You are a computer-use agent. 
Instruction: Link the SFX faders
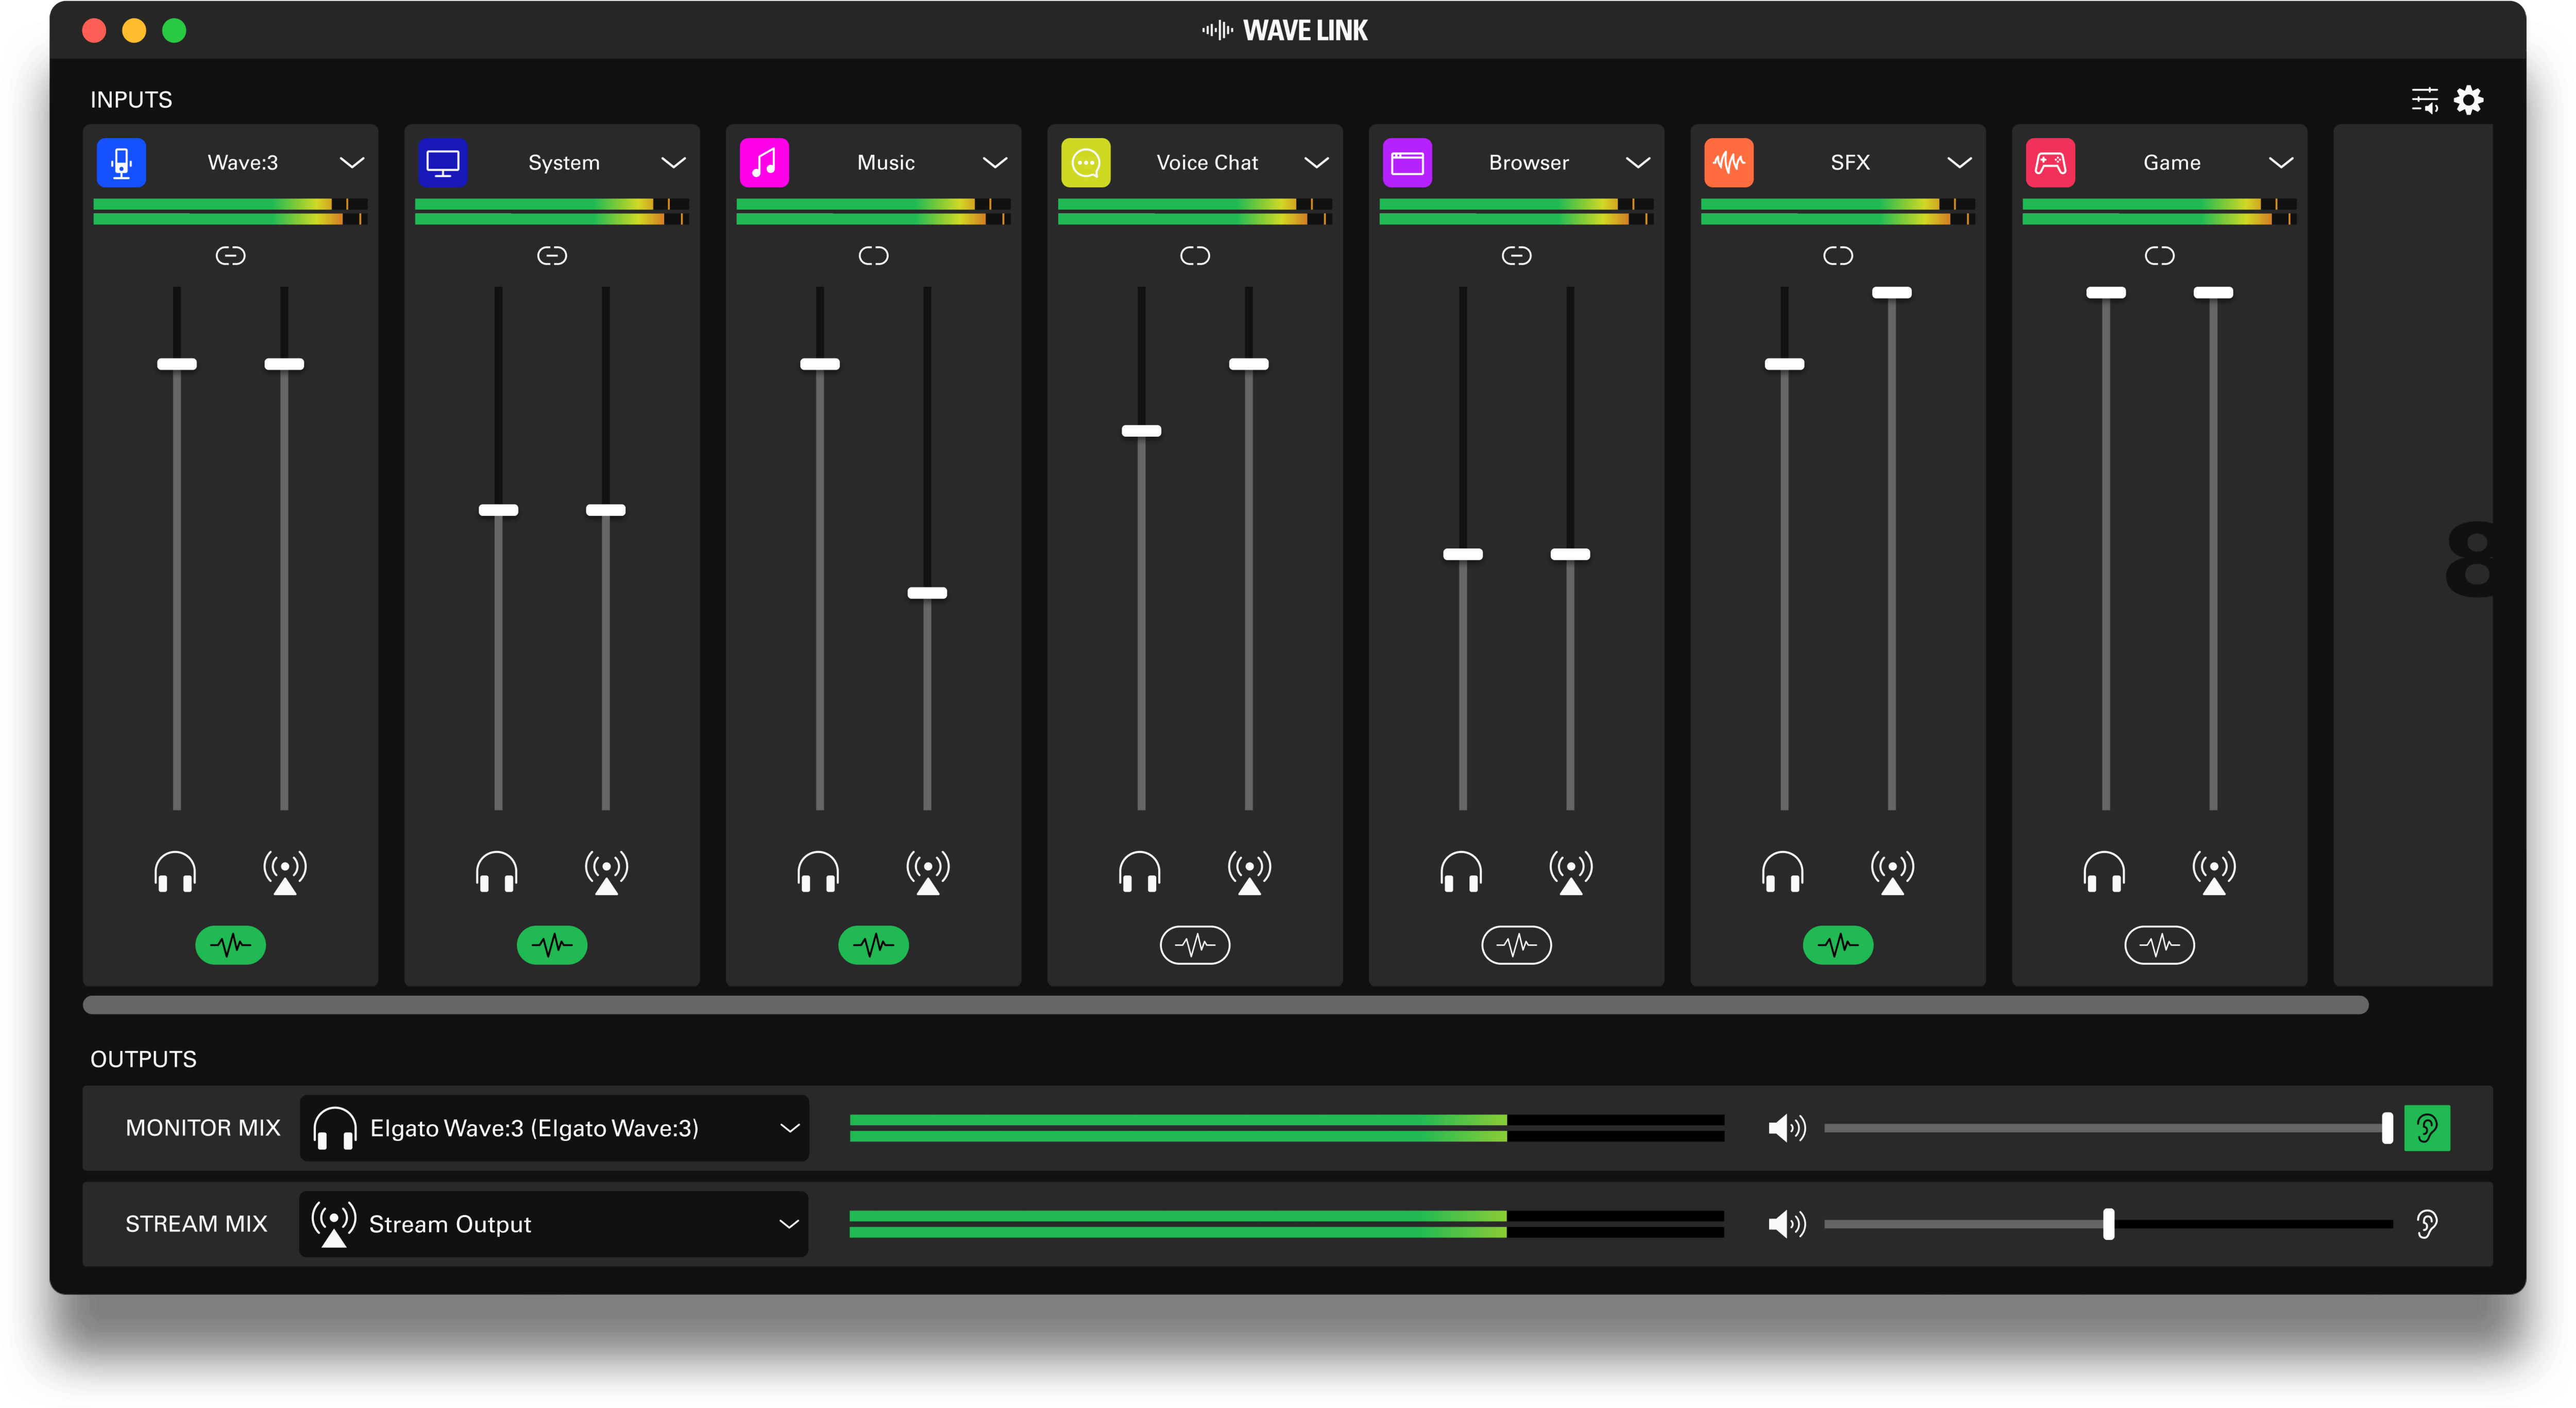1838,256
